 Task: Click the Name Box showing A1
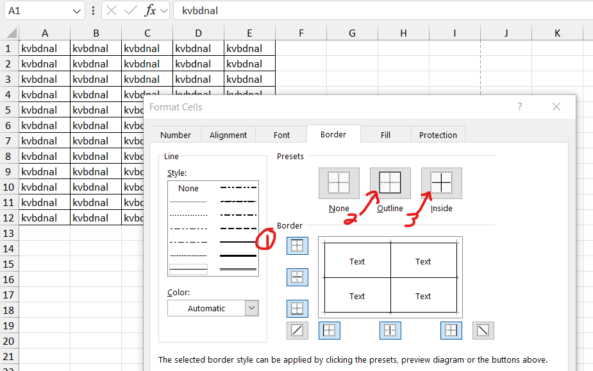[38, 11]
